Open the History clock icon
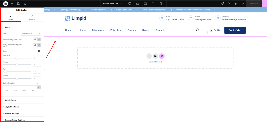Viewport: 267px width, 123px height. pyautogui.click(x=25, y=4)
